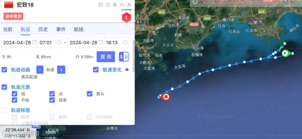Open the start date calendar picker
This screenshot has width=302, height=139.
35,42
